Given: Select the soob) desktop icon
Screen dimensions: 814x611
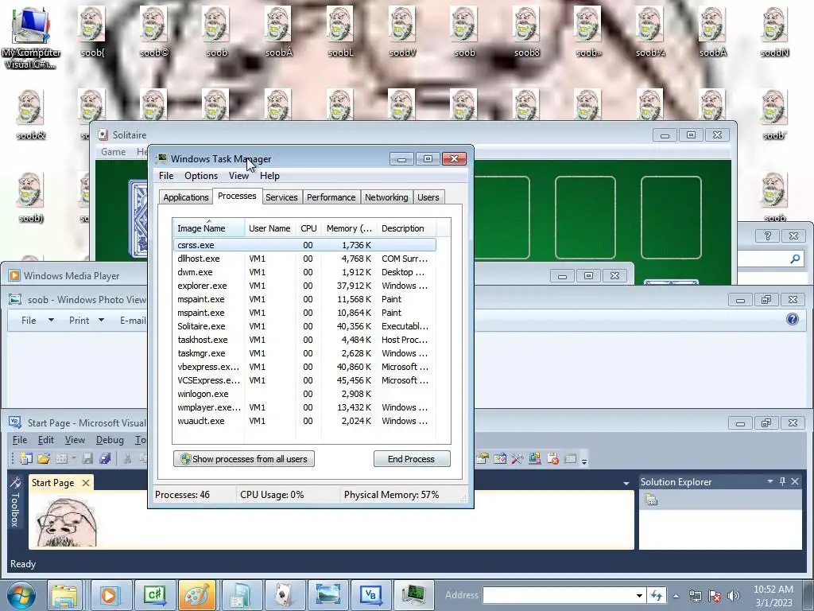Looking at the screenshot, I should coord(30,197).
